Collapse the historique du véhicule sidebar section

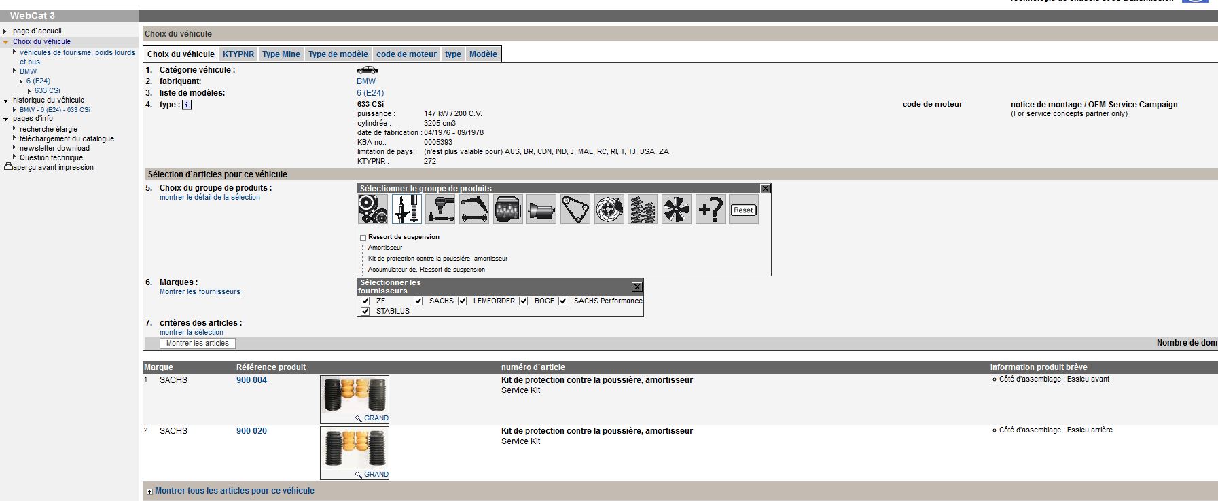(x=6, y=100)
